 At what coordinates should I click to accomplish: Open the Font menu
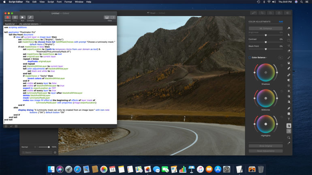59,2
